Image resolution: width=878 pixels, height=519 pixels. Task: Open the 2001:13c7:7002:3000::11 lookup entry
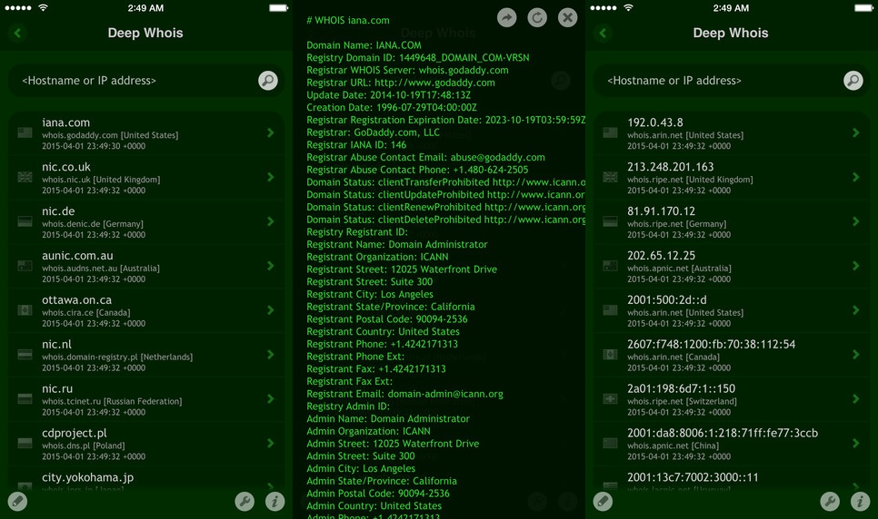coord(732,479)
